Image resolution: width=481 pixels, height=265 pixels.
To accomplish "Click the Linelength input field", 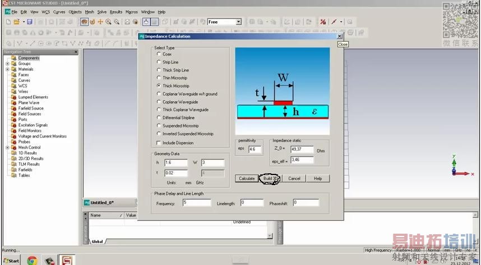I will [252, 202].
